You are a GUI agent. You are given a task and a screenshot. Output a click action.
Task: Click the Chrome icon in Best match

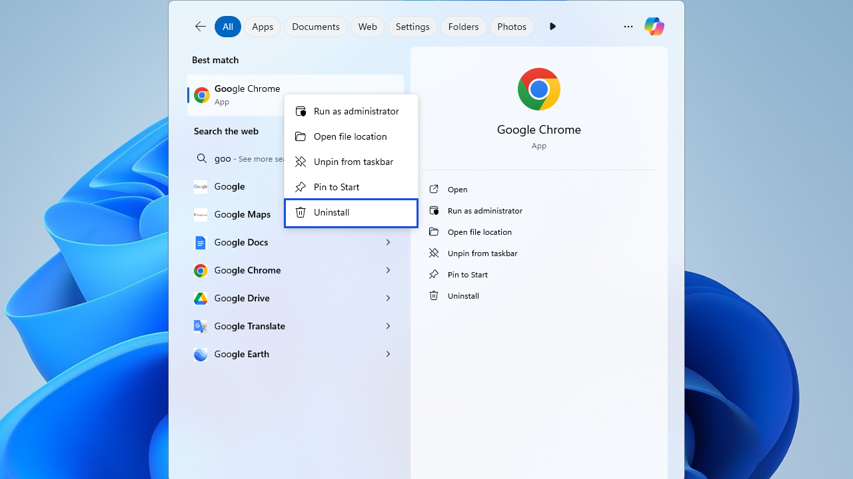201,95
